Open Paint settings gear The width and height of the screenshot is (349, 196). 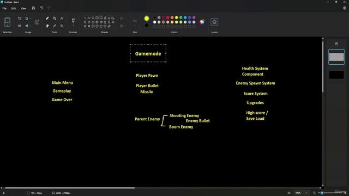(x=345, y=8)
